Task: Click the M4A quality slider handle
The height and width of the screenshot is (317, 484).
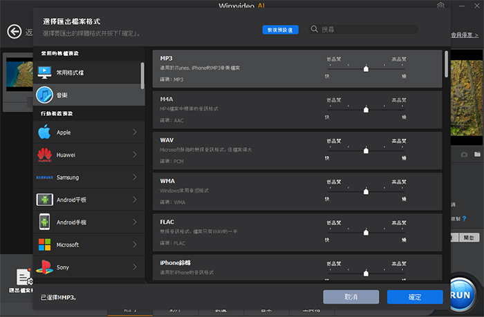Action: tap(366, 109)
